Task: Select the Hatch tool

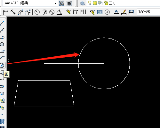Action: [2, 121]
